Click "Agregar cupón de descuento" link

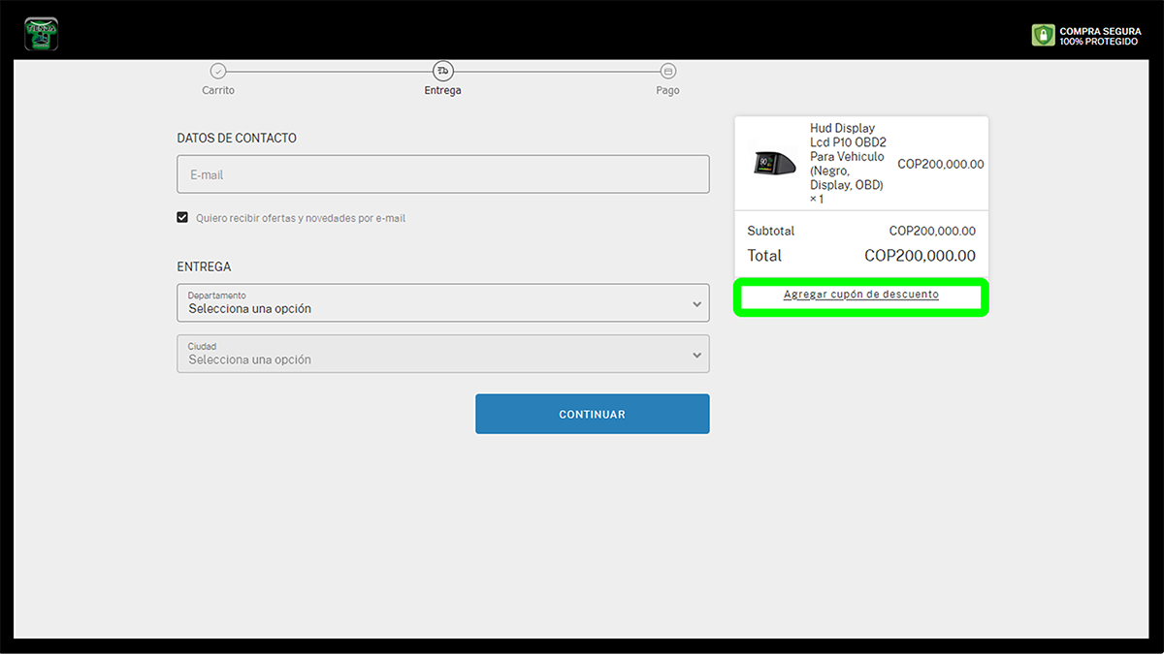860,295
